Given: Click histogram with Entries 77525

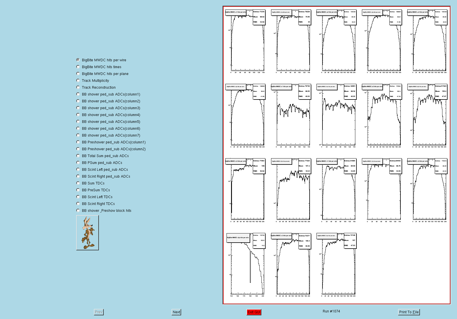Looking at the screenshot, I should click(291, 190).
